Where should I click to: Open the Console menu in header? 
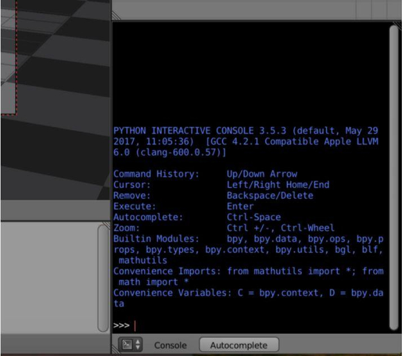(x=170, y=345)
